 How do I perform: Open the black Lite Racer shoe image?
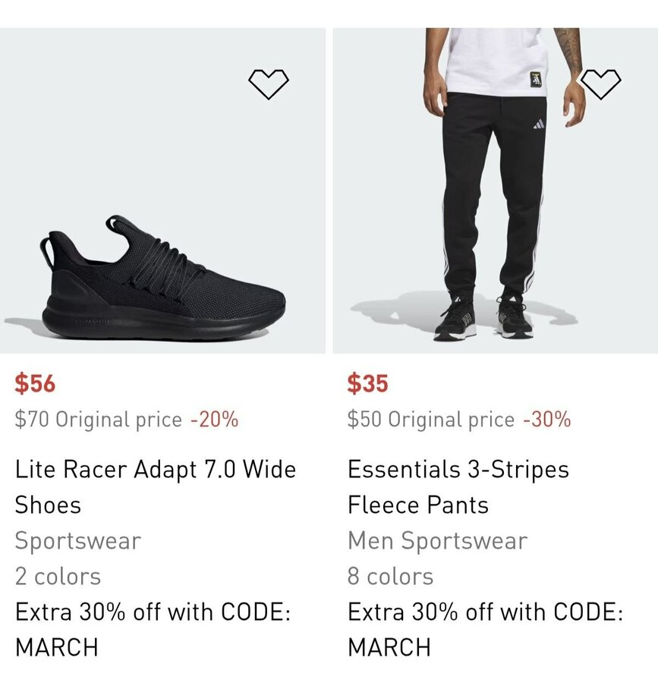pos(162,281)
